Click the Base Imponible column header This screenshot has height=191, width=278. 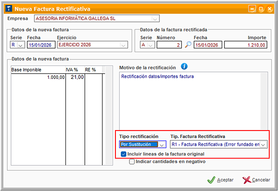click(x=38, y=70)
